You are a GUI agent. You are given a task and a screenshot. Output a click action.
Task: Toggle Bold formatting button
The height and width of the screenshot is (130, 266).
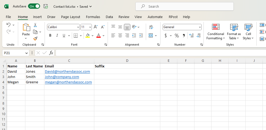pyautogui.click(x=50, y=36)
